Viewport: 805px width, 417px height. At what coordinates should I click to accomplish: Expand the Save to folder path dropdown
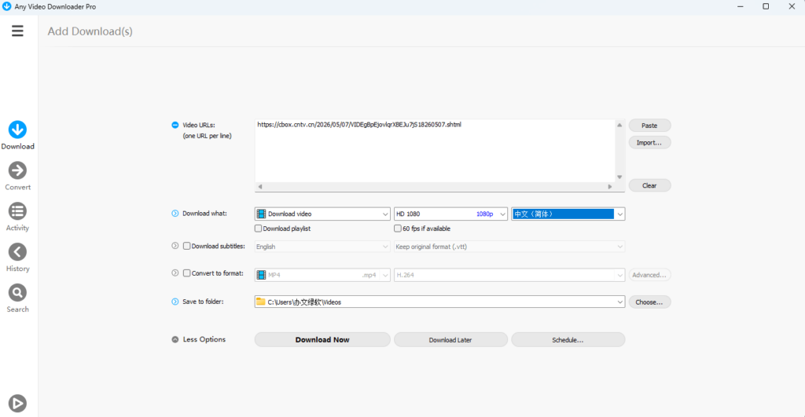pos(619,302)
